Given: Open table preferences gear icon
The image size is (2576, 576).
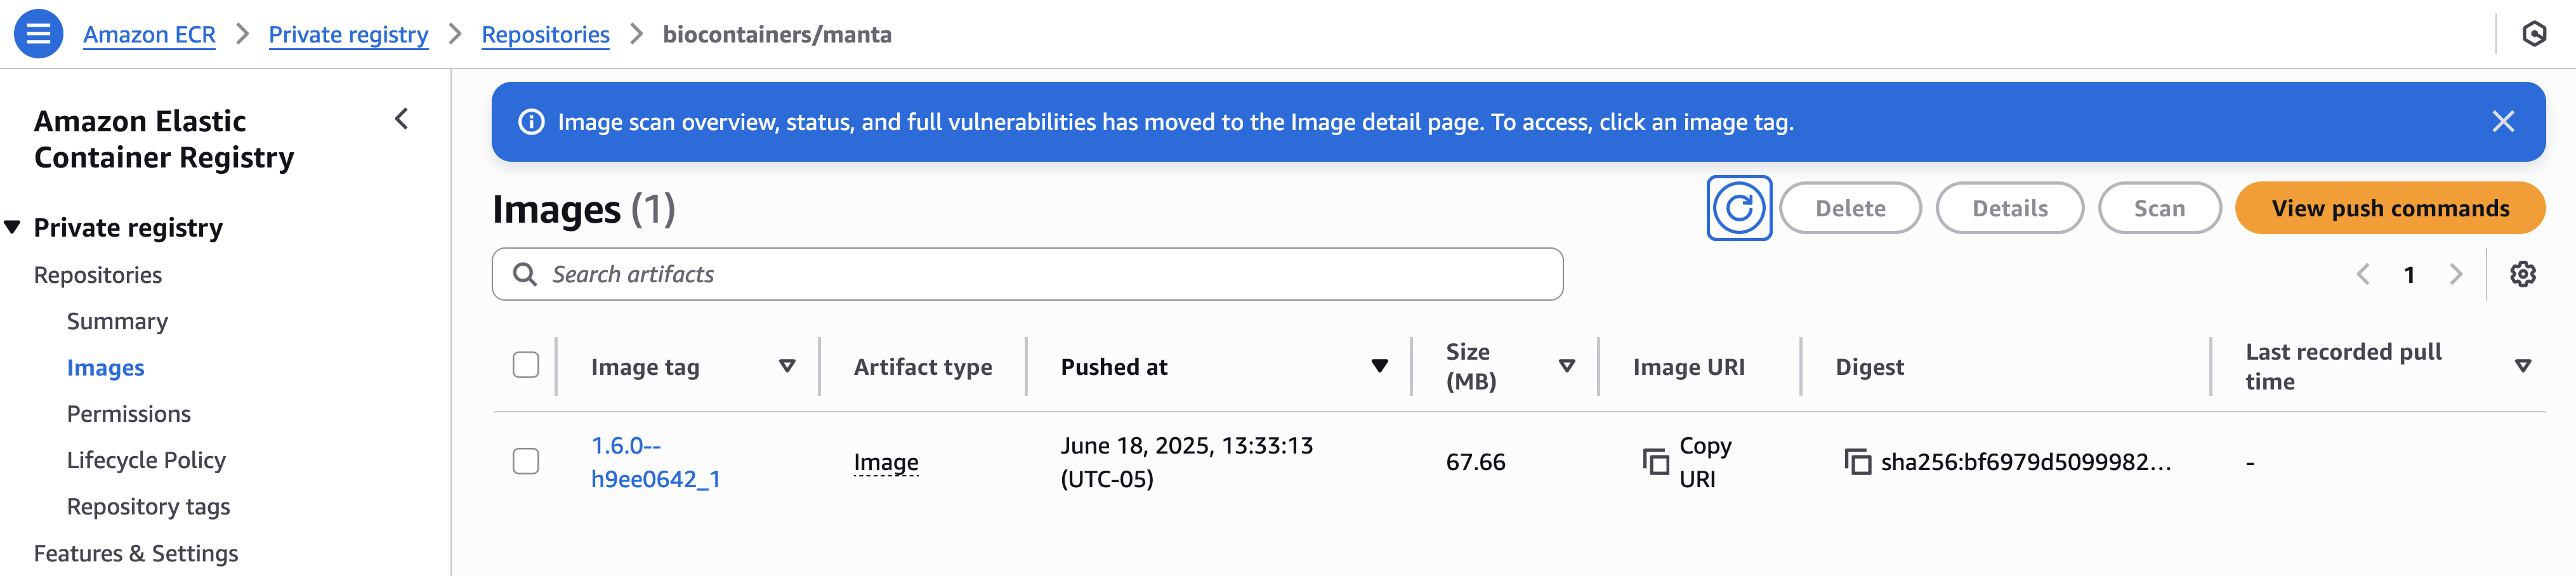Looking at the screenshot, I should 2522,274.
